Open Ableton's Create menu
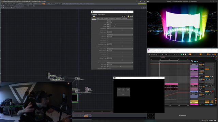The image size is (218, 122). (x=155, y=52)
